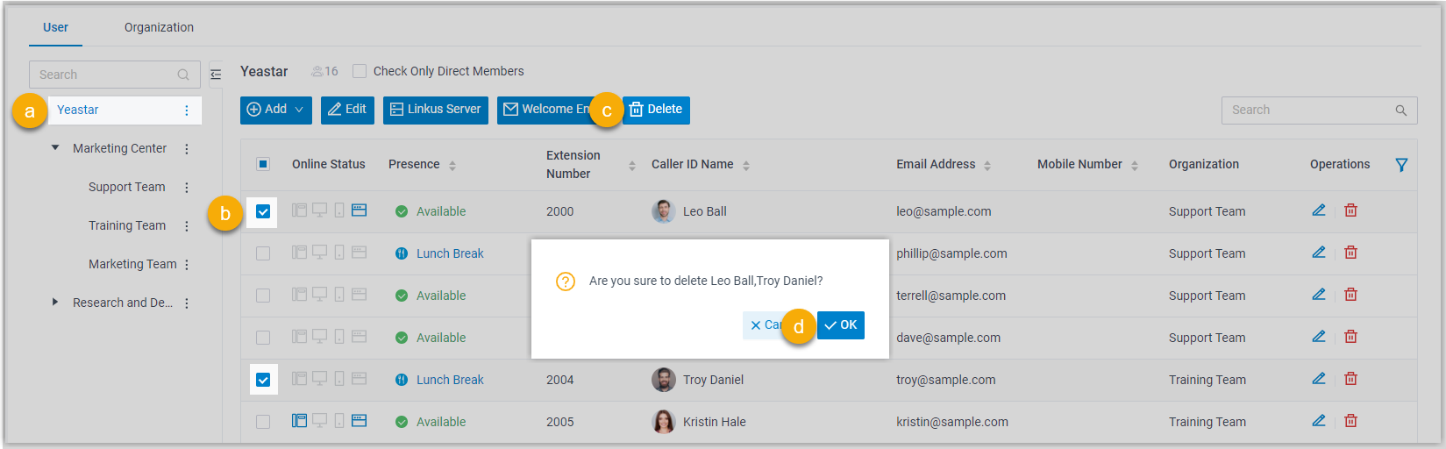1446x449 pixels.
Task: Click the edit pencil icon for Kristin Hale
Action: pyautogui.click(x=1318, y=421)
